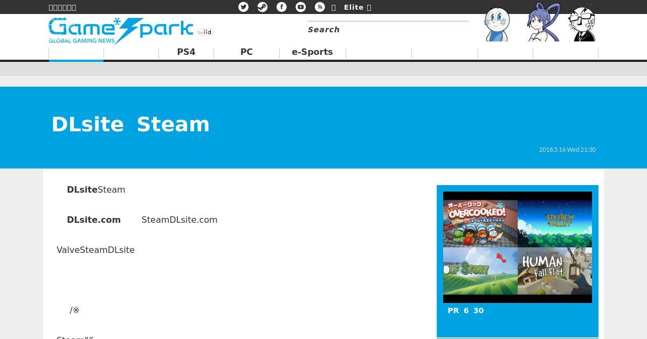Click the bold DLsite.com text
Screen dimensions: 647x339
(94, 220)
